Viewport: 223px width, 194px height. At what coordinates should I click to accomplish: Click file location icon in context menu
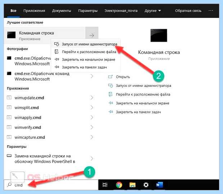(x=56, y=52)
